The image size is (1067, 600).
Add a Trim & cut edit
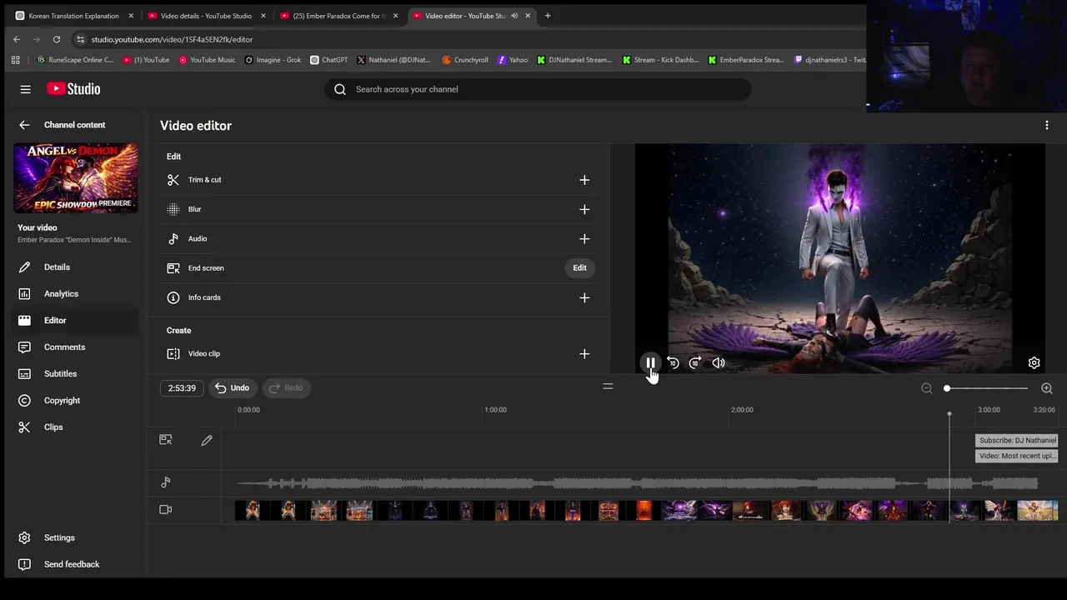tap(584, 180)
